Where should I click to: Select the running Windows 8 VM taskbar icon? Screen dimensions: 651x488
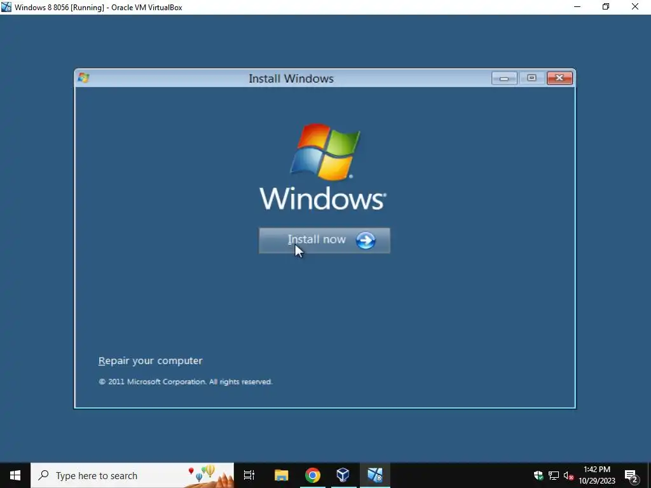point(375,475)
